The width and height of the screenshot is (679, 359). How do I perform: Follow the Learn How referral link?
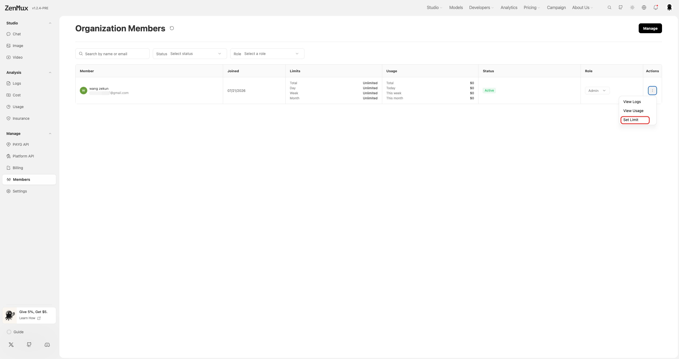click(30, 318)
